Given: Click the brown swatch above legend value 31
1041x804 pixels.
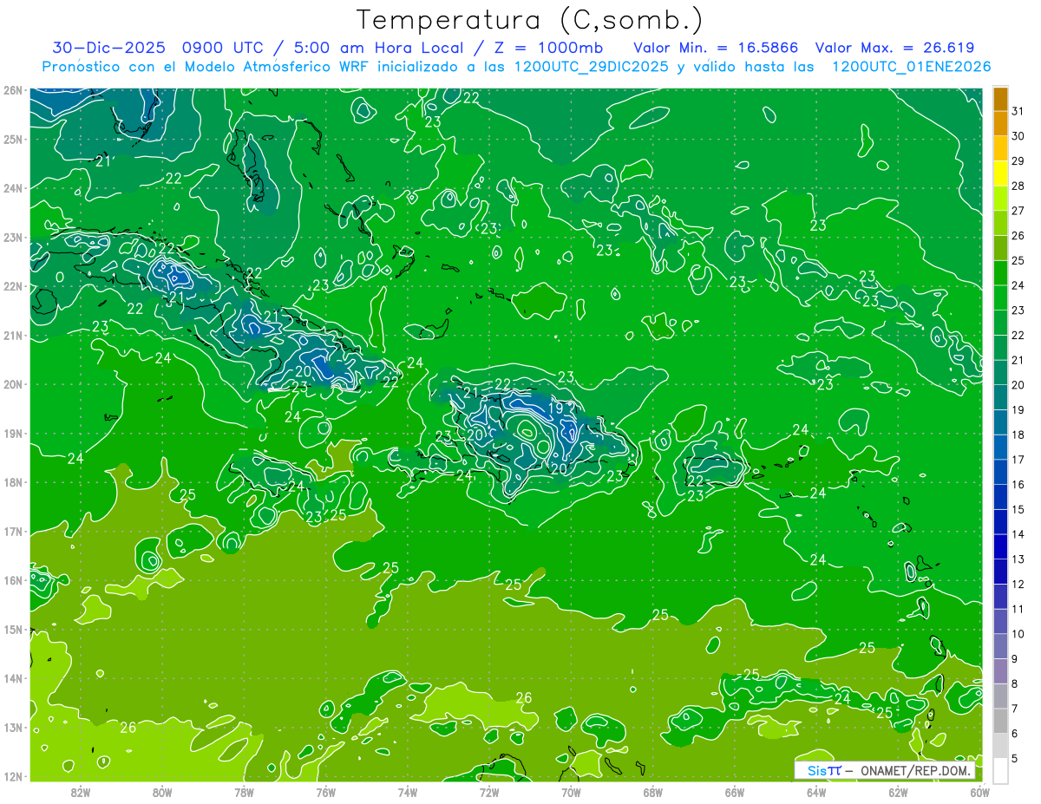Looking at the screenshot, I should [x=1000, y=99].
